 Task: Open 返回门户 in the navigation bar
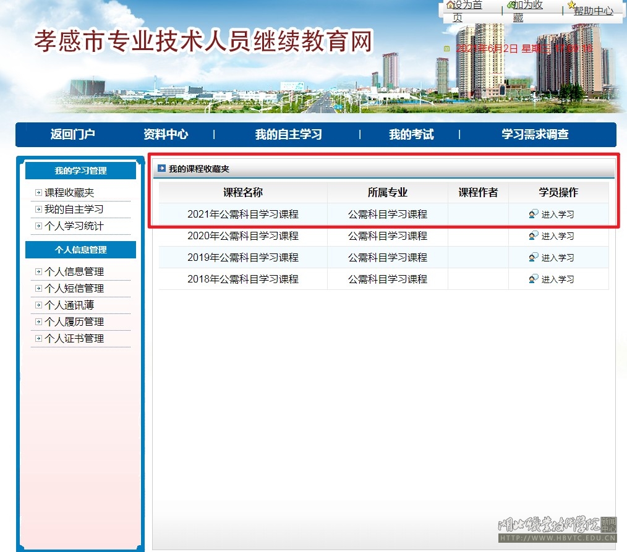pyautogui.click(x=72, y=134)
